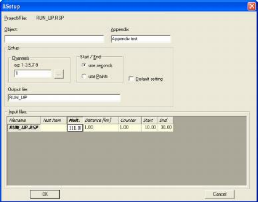Click the Project/File value RUN_UP.RSP
Image resolution: width=258 pixels, height=203 pixels.
(x=50, y=18)
